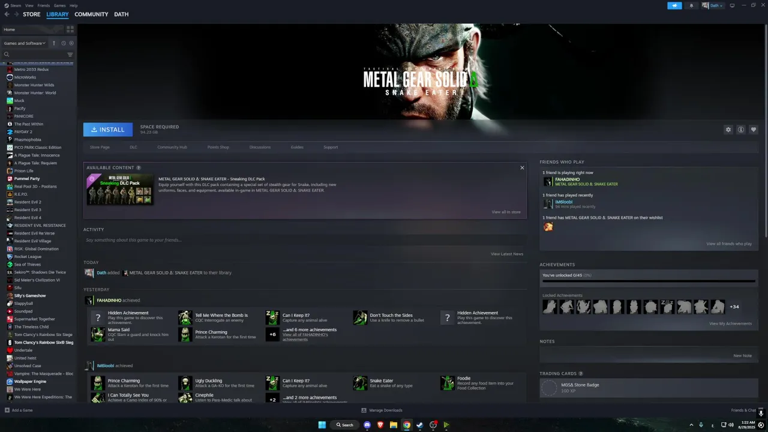Open the Games and Software dropdown
Image resolution: width=768 pixels, height=432 pixels.
point(25,43)
